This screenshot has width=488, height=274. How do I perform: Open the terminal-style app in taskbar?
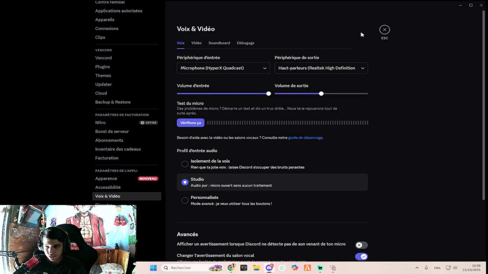244,268
